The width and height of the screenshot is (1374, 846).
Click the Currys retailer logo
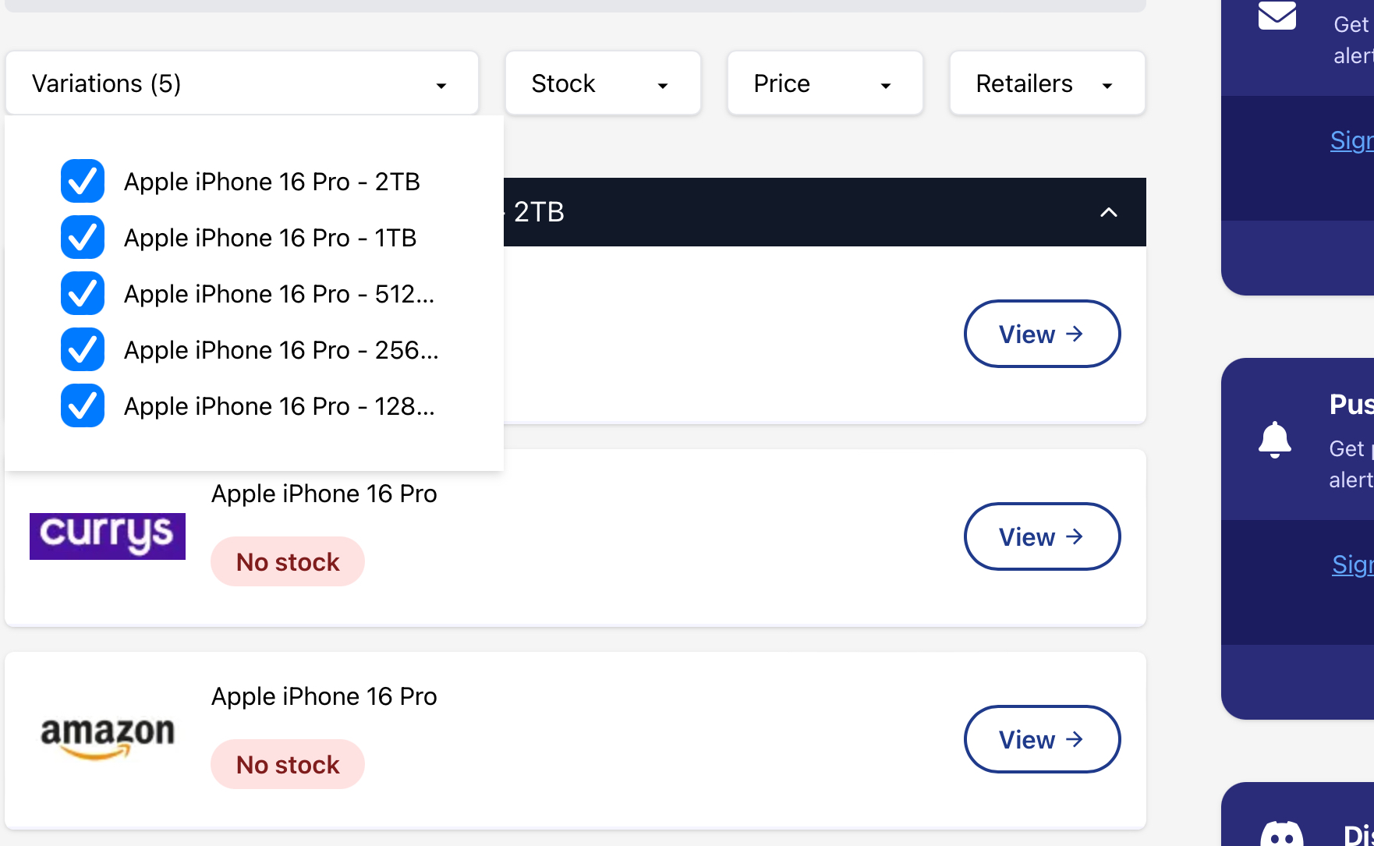[108, 536]
